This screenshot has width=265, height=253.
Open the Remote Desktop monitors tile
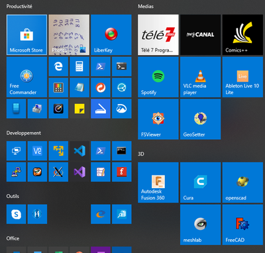tap(17, 151)
